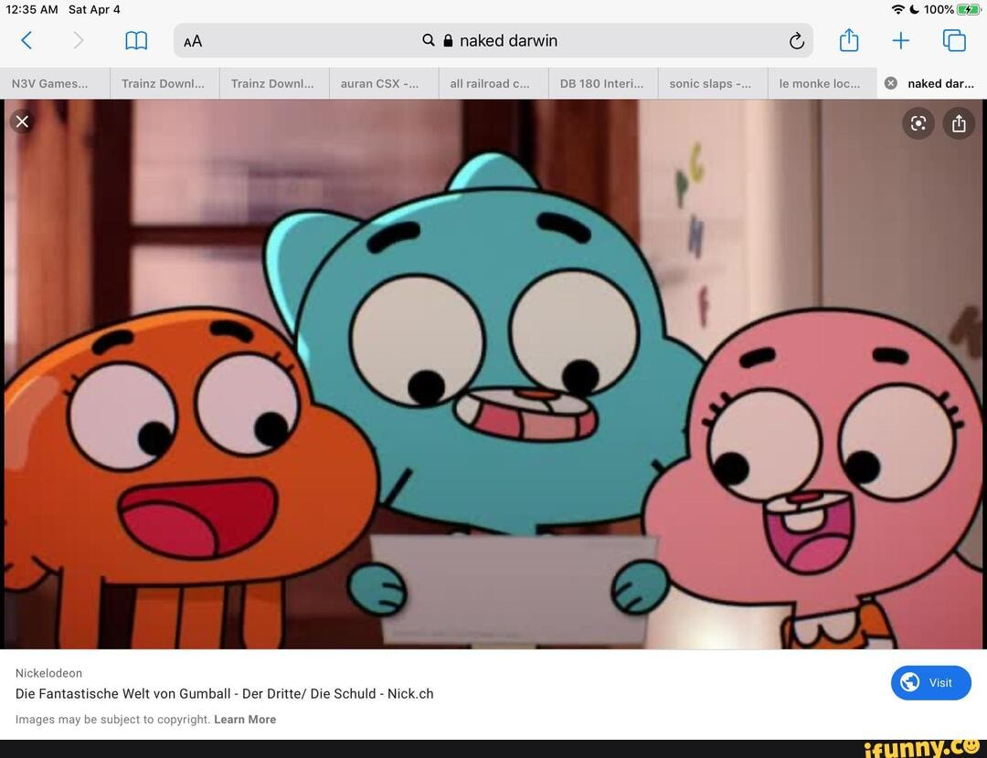Viewport: 987px width, 758px height.
Task: Switch to the 'all railroad c...' tab
Action: (493, 84)
